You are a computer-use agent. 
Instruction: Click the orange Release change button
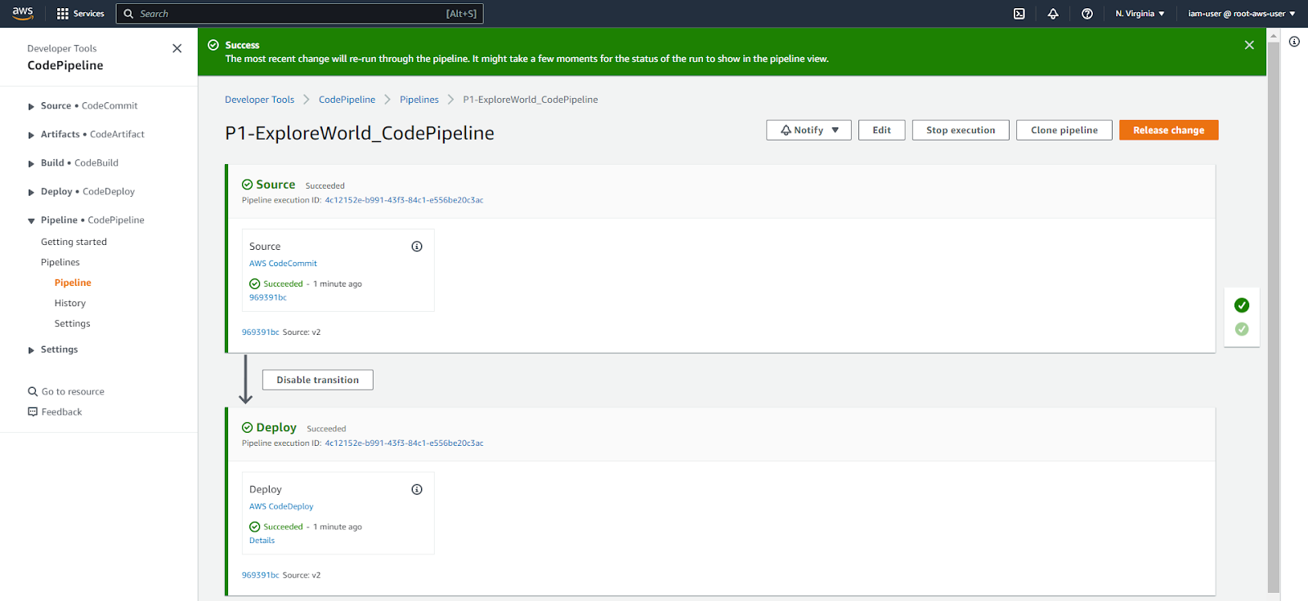coord(1168,130)
